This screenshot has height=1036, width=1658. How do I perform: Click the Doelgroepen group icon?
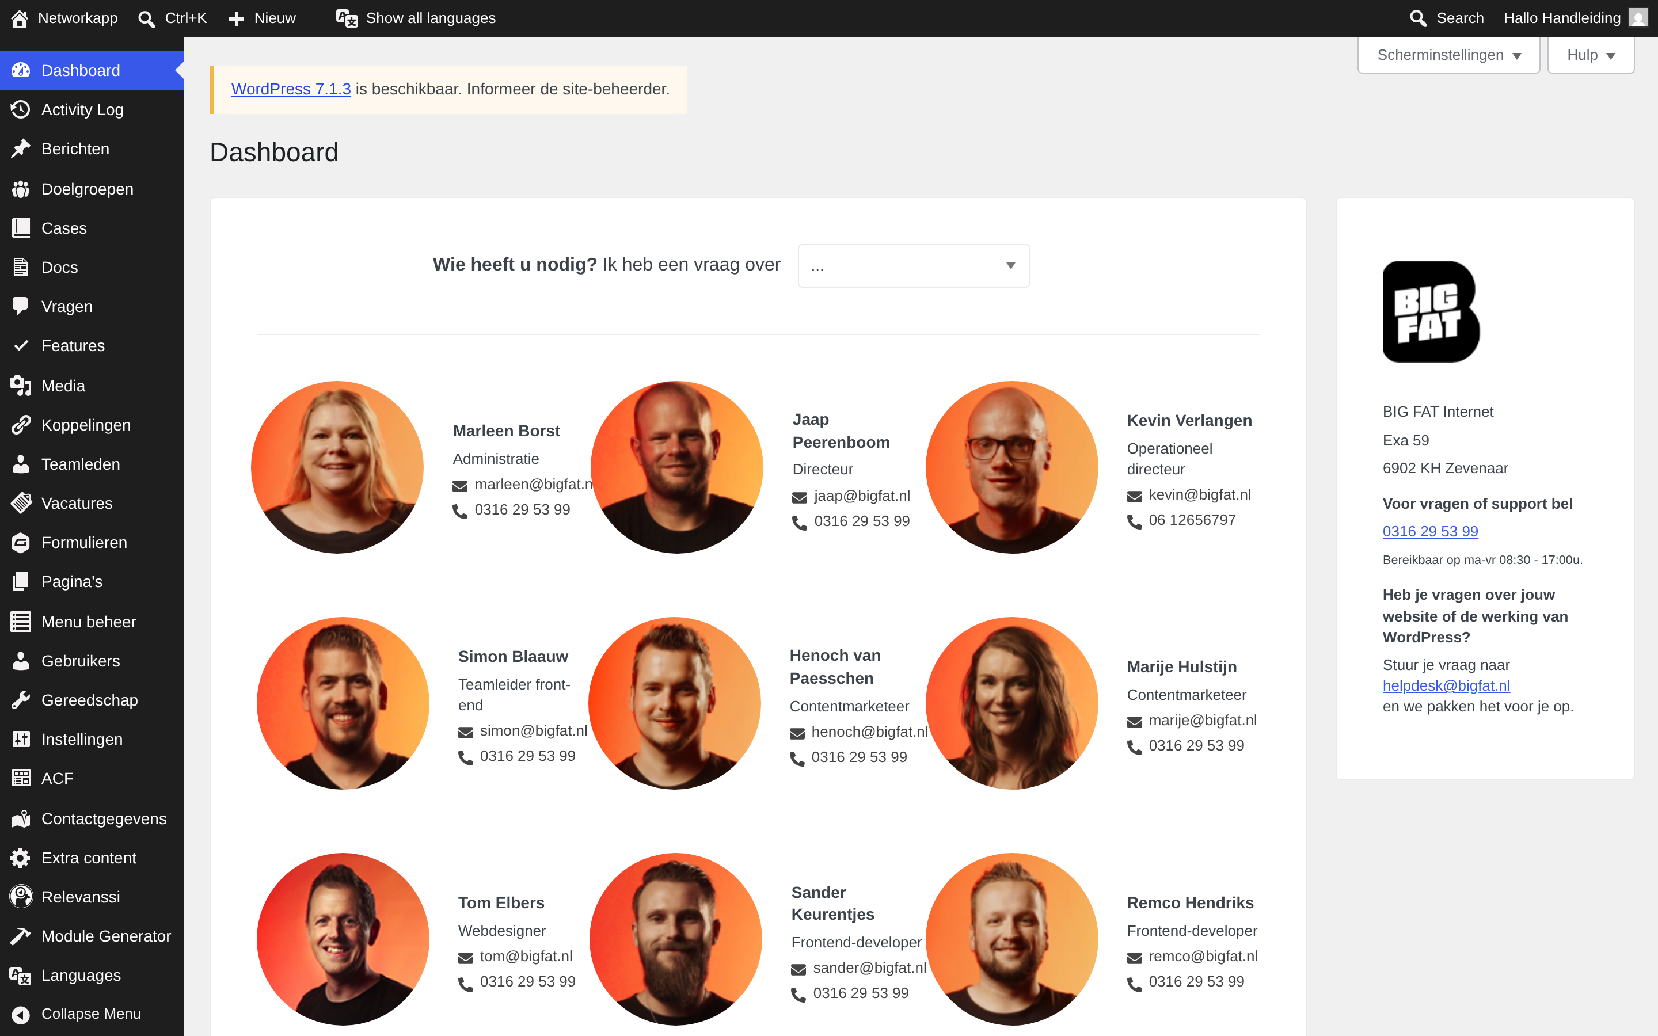pyautogui.click(x=21, y=189)
